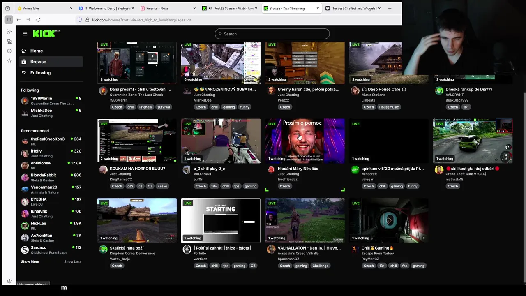The width and height of the screenshot is (526, 296).
Task: Open the Deep House Cafe stream thumbnail
Action: pos(389,62)
